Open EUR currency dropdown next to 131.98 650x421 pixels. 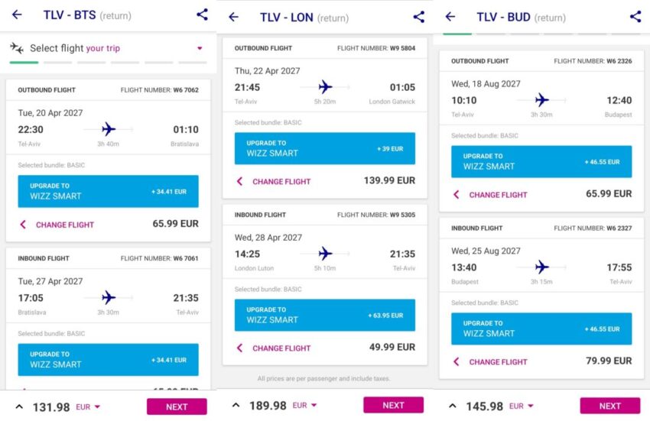[89, 407]
